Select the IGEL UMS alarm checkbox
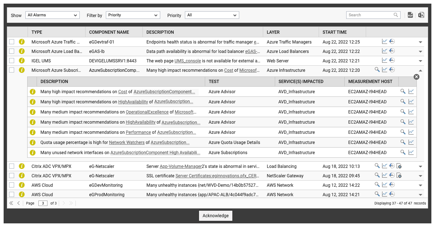Screen dimensions: 435x227 click(12, 61)
